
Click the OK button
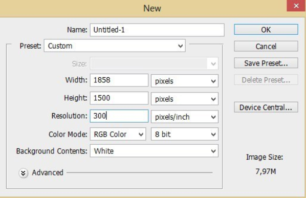(x=266, y=30)
